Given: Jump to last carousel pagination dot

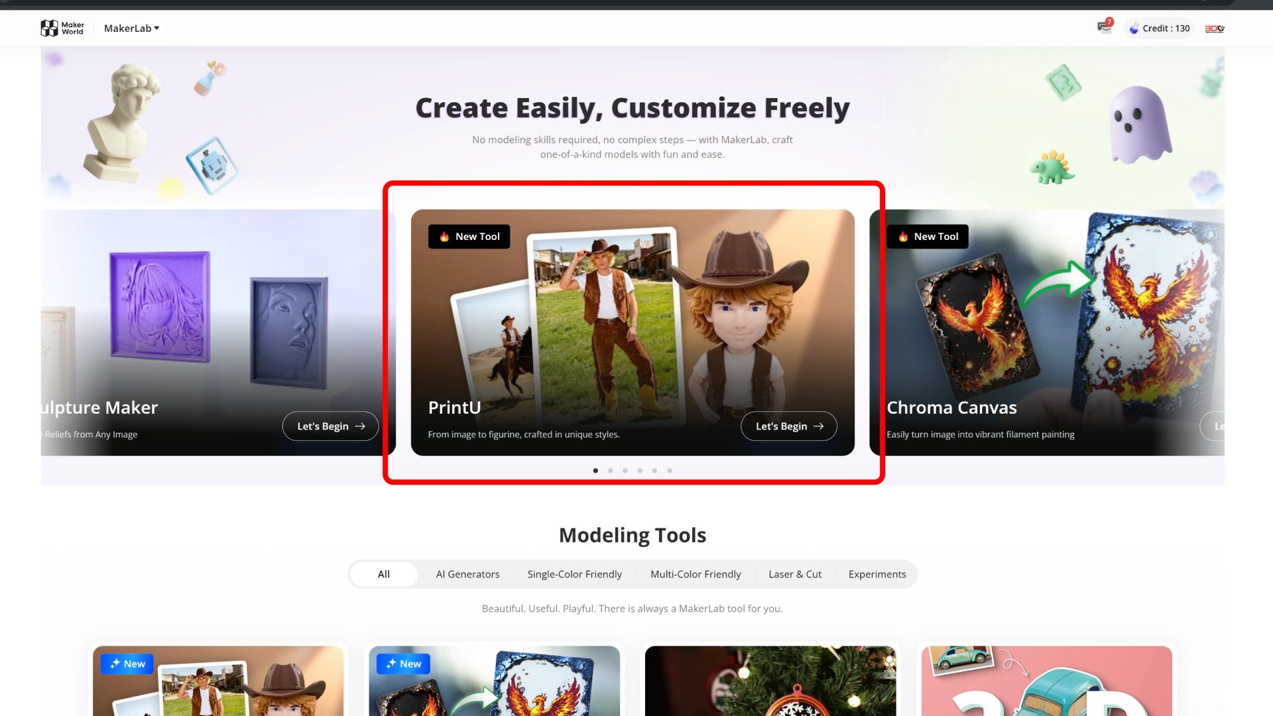Looking at the screenshot, I should 670,471.
